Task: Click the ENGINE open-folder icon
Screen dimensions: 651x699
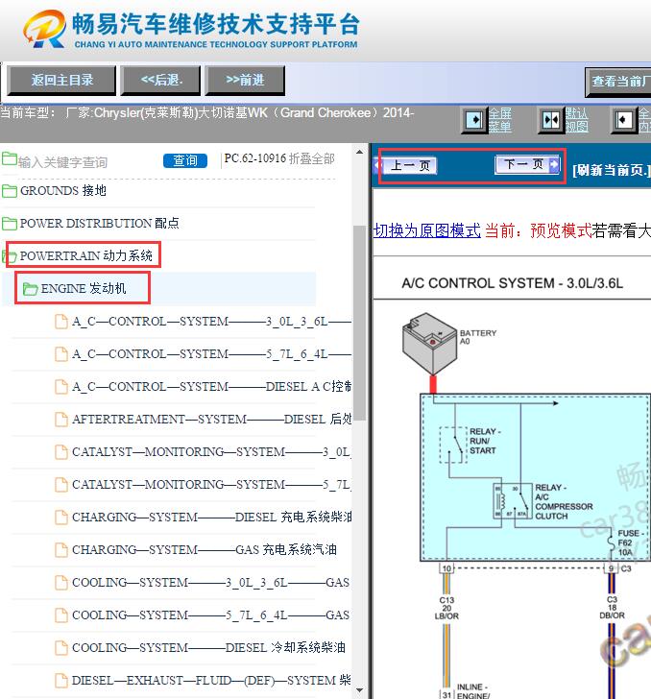Action: point(31,289)
